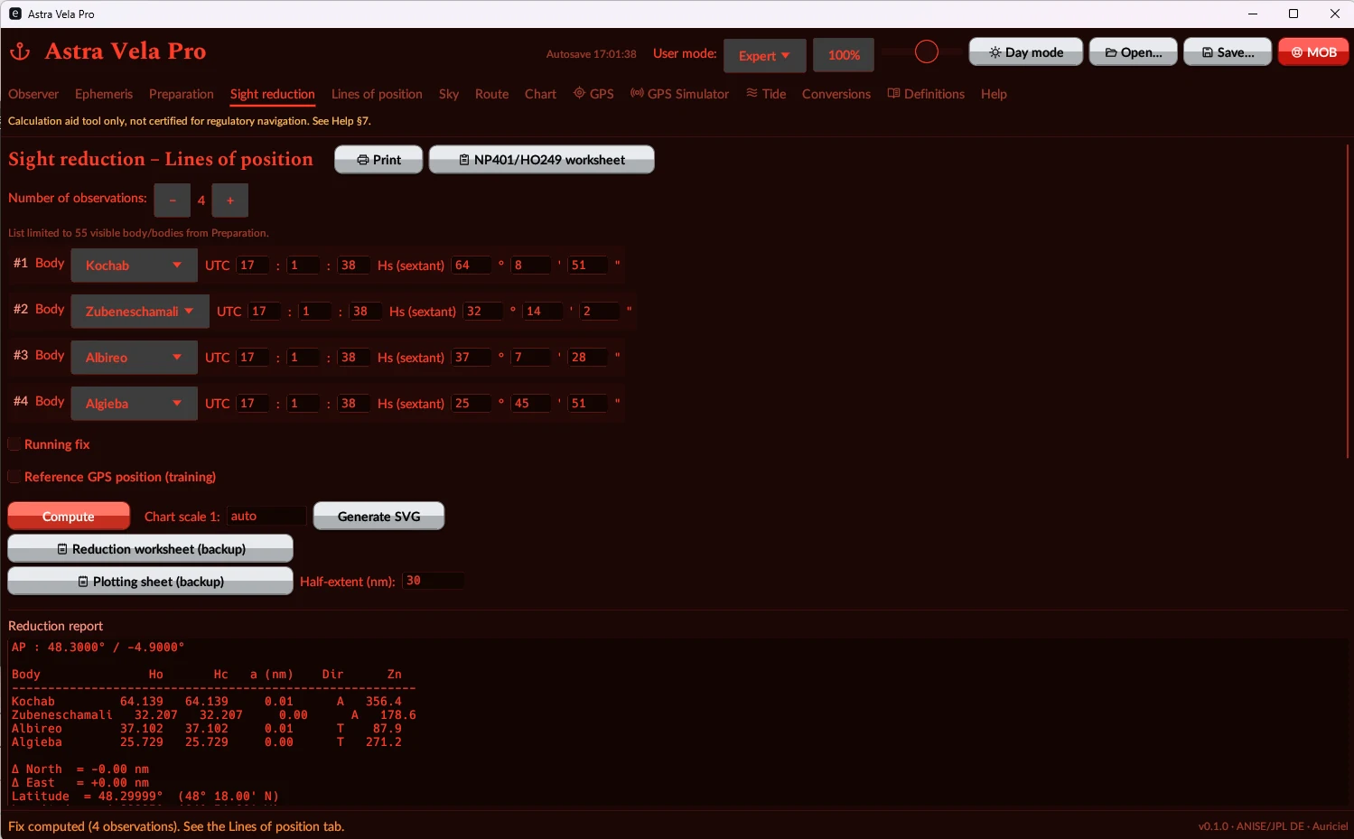The height and width of the screenshot is (839, 1354).
Task: Select the Lines of position tab
Action: [x=377, y=94]
